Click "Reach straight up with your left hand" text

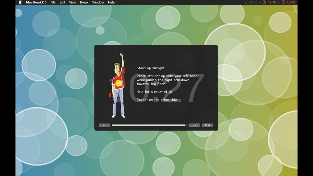click(167, 76)
